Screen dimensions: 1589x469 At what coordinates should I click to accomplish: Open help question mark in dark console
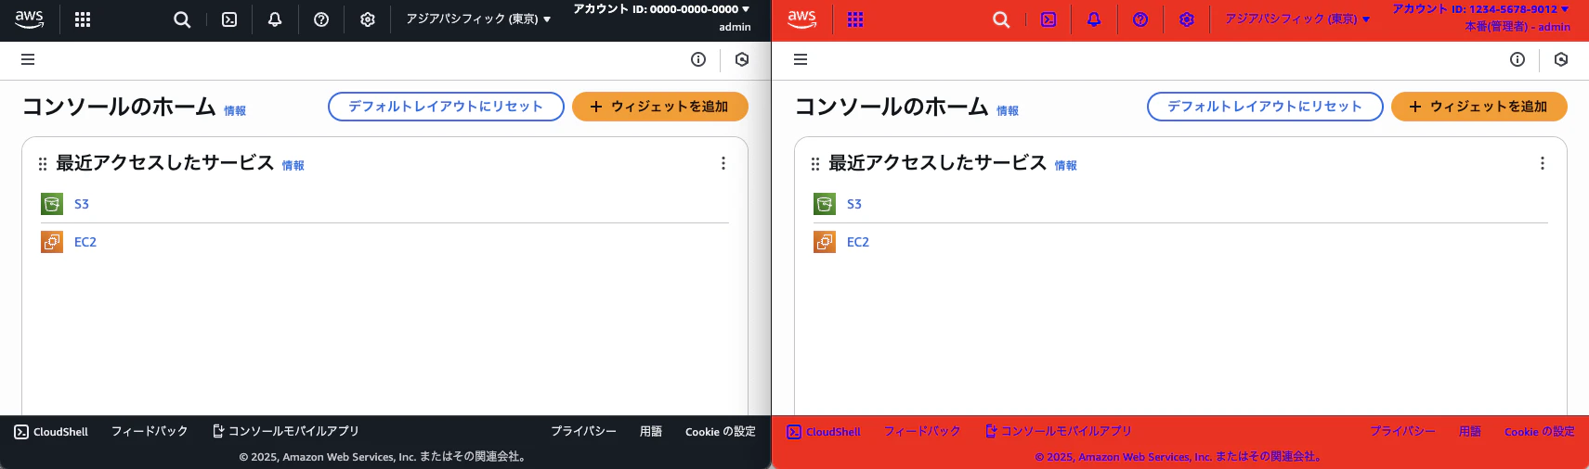[321, 19]
